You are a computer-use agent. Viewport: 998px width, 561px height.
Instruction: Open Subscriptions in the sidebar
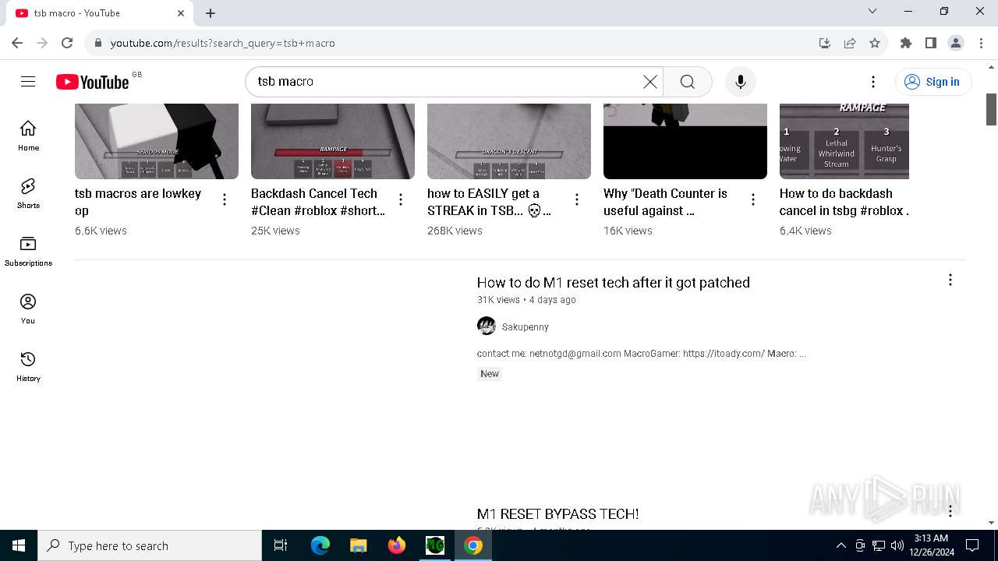(x=28, y=251)
